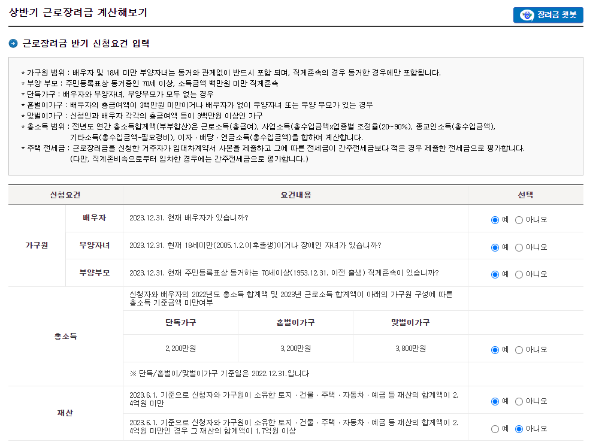Select 아니오 for the first 재산 question
602x445 pixels.
[519, 400]
